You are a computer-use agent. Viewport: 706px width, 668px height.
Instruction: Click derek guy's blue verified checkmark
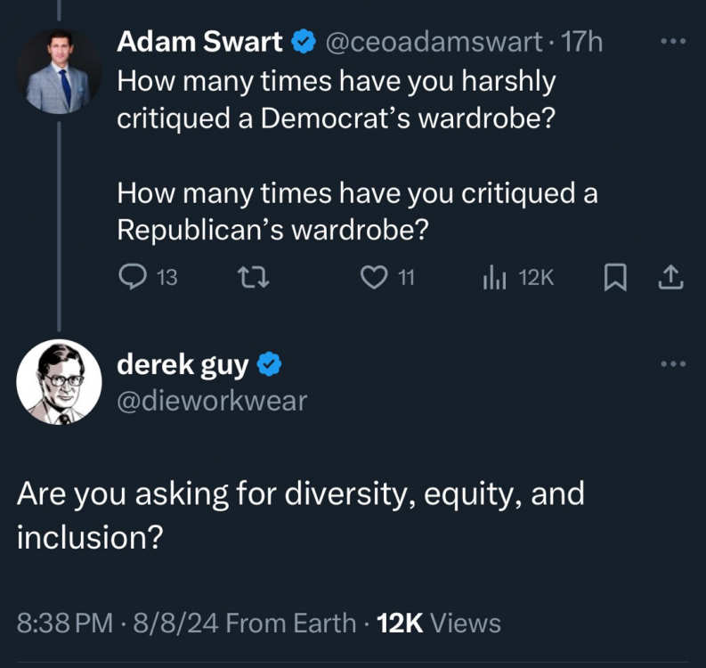click(270, 363)
